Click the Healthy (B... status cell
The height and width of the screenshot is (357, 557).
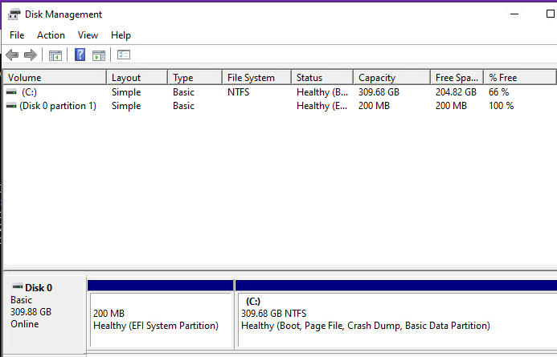(322, 92)
